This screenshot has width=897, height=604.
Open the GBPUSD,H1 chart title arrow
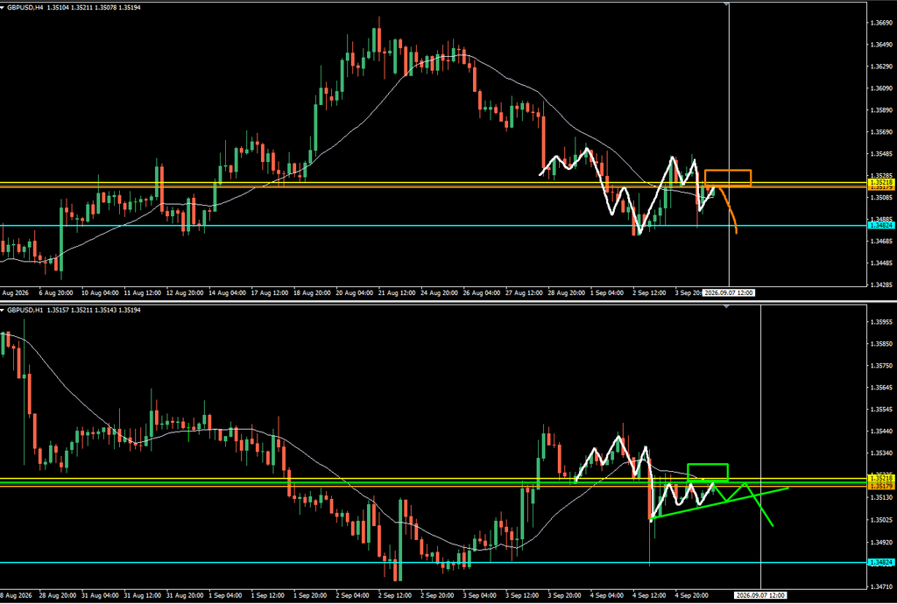click(4, 310)
